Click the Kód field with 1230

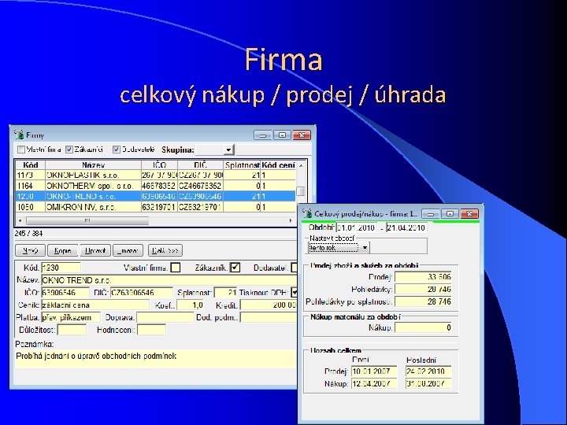click(x=61, y=268)
